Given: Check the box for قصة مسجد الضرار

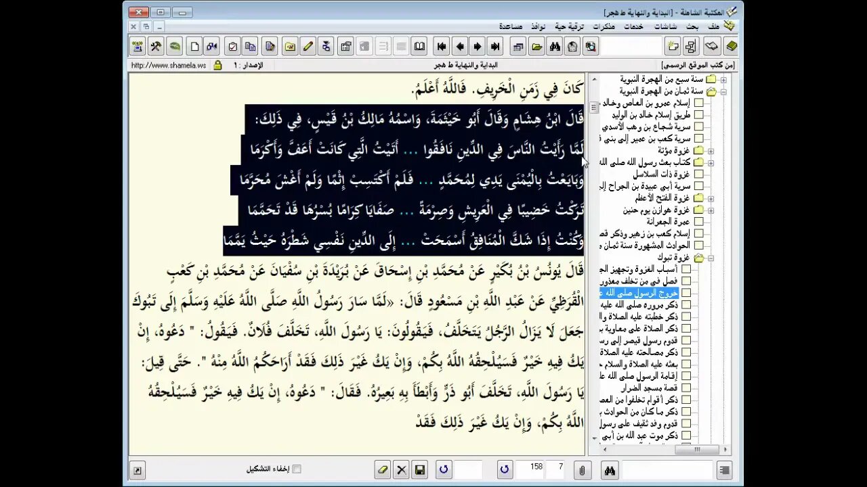Looking at the screenshot, I should point(686,388).
